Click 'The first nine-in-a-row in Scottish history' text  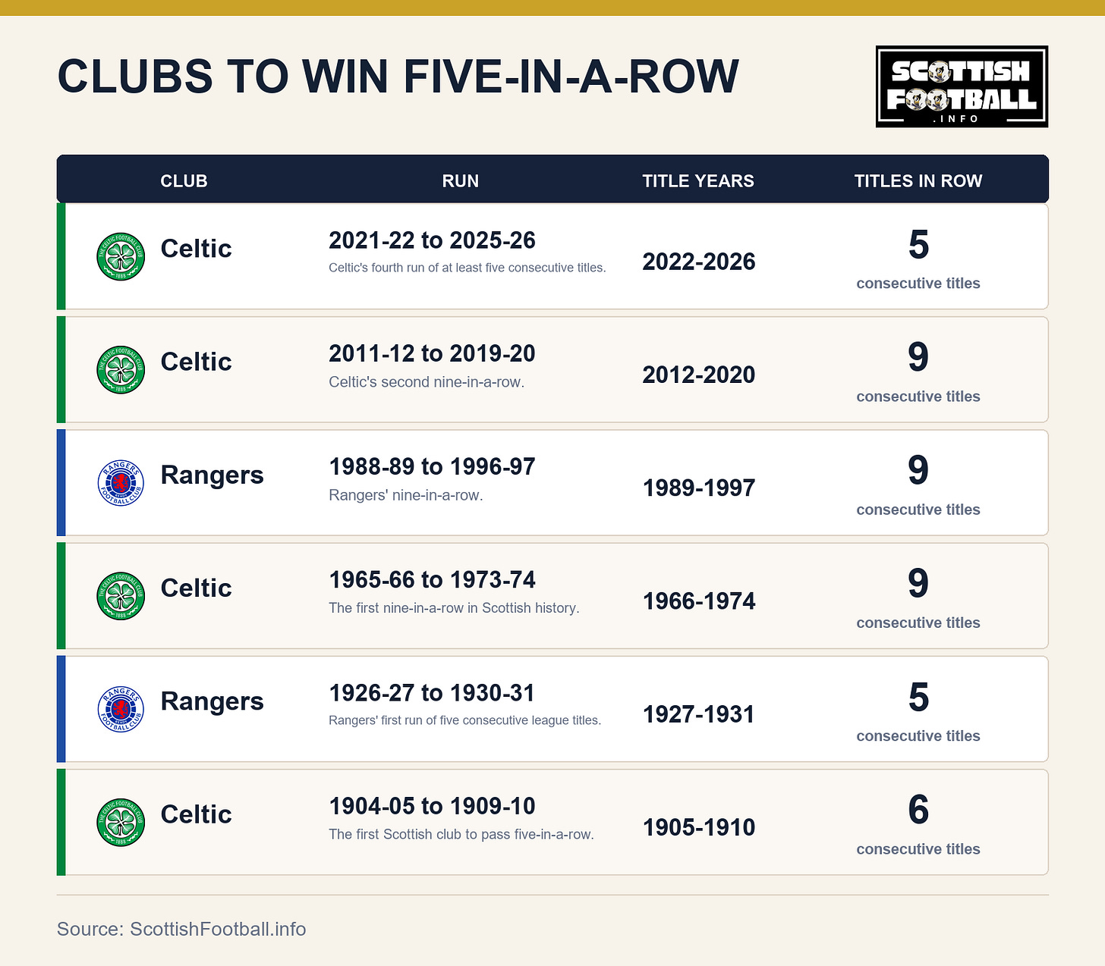[454, 608]
